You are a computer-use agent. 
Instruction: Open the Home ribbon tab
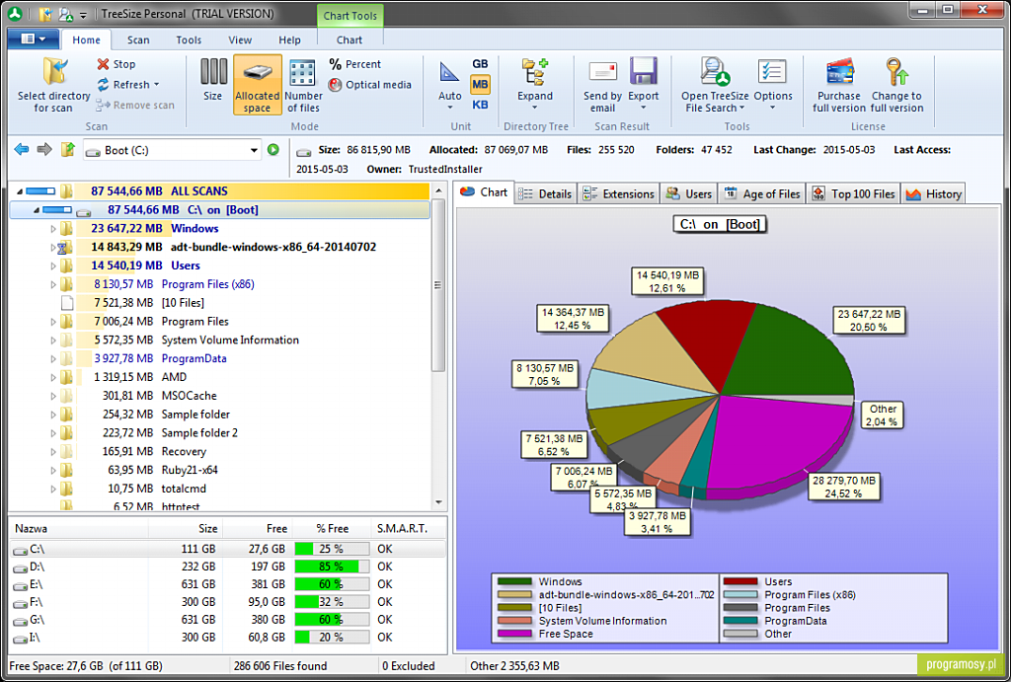click(x=86, y=39)
